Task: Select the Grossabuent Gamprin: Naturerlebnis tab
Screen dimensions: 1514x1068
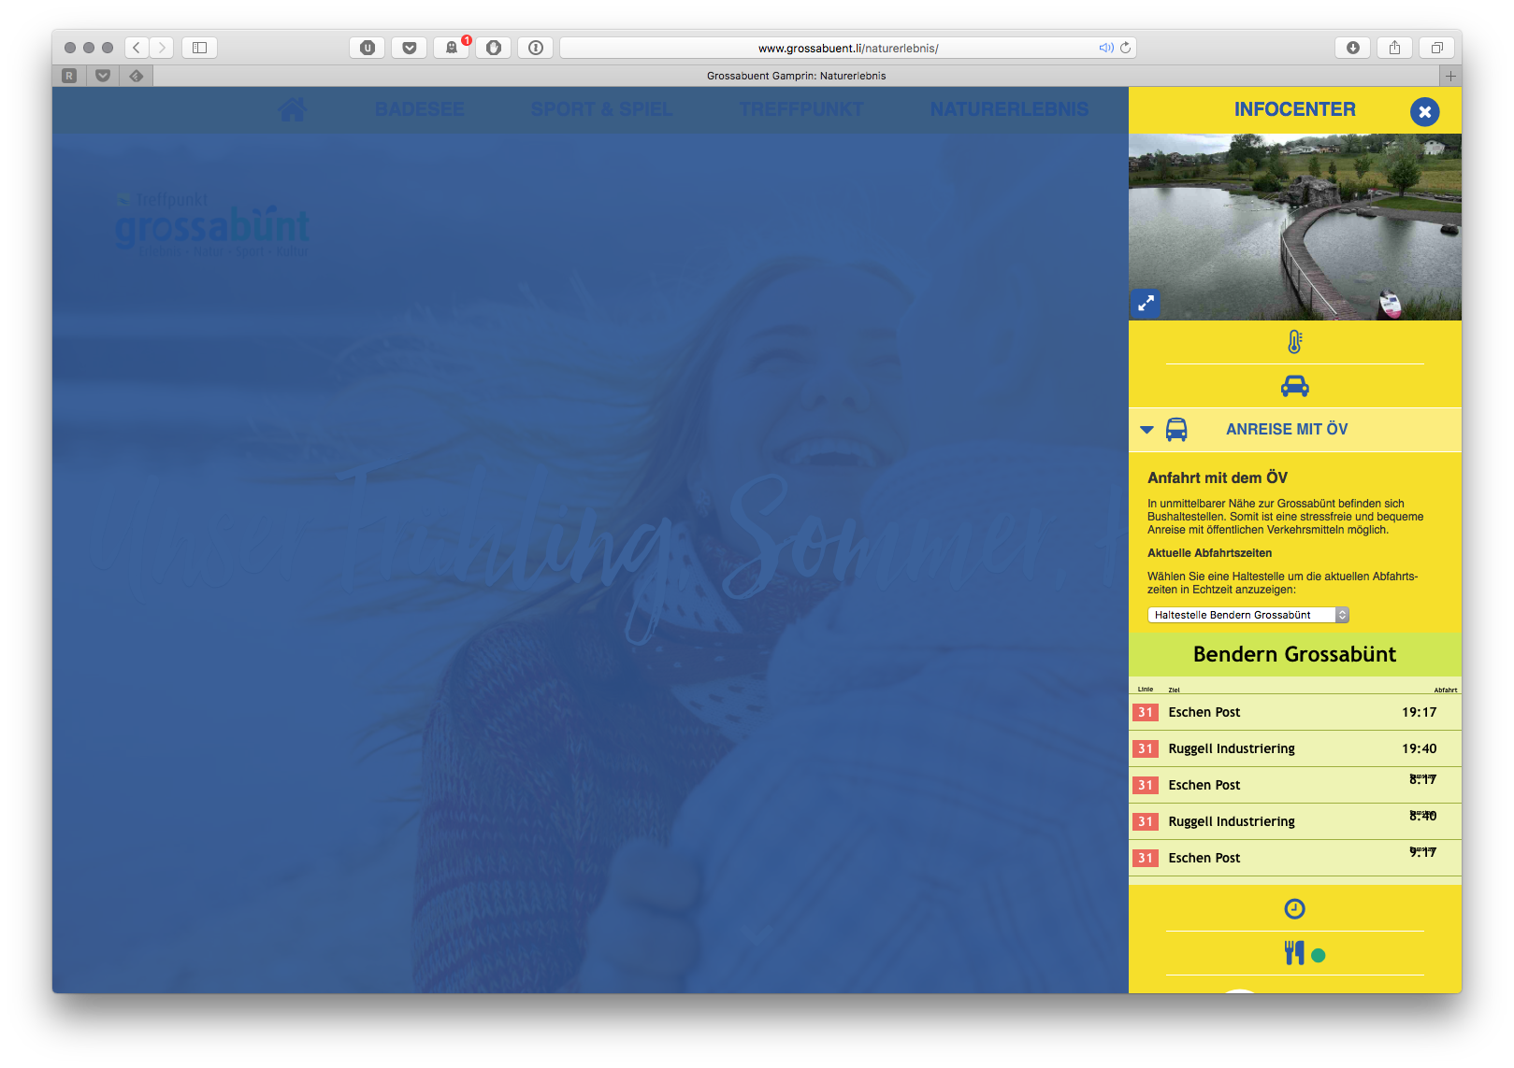Action: (x=796, y=76)
